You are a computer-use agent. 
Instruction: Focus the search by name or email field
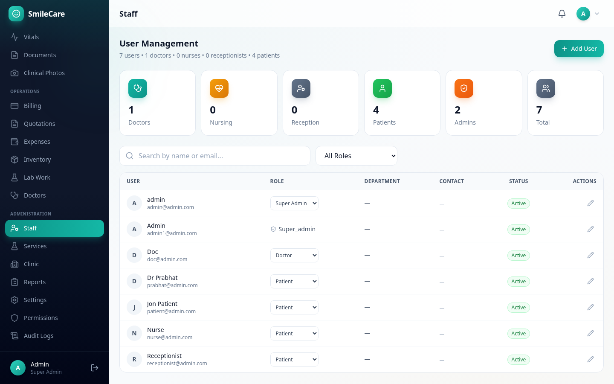click(x=215, y=156)
